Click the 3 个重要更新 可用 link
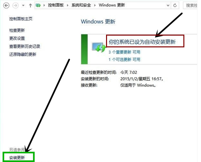Image resolution: width=201 pixels, height=162 pixels. tap(124, 52)
